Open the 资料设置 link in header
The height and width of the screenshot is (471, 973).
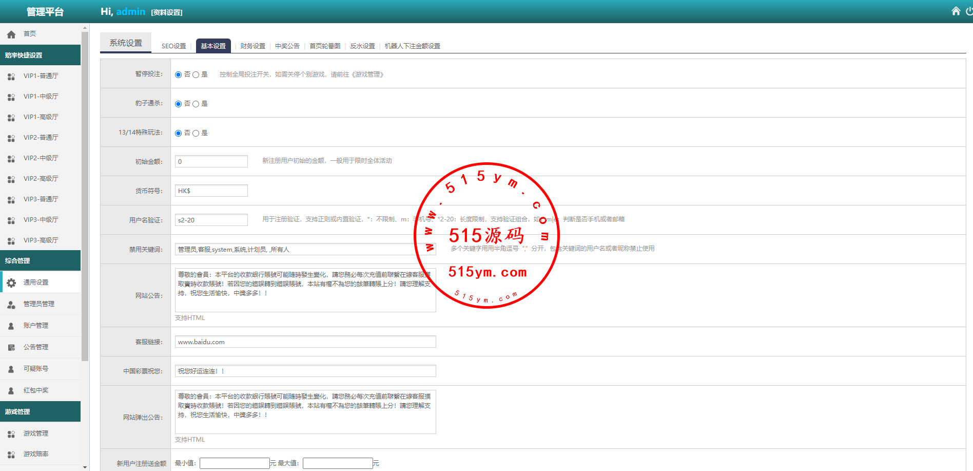[x=167, y=12]
